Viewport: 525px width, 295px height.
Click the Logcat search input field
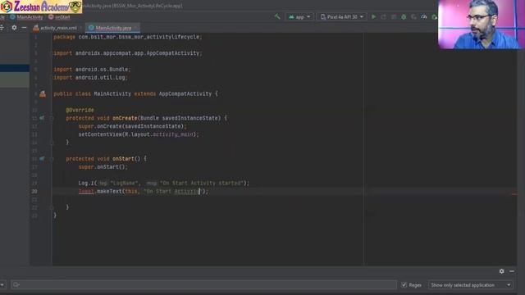(x=204, y=285)
